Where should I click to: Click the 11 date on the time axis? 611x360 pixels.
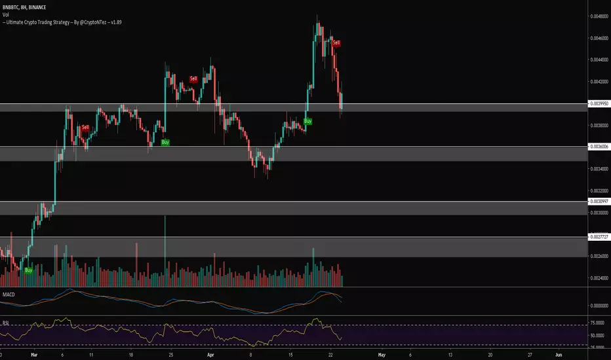pyautogui.click(x=91, y=355)
